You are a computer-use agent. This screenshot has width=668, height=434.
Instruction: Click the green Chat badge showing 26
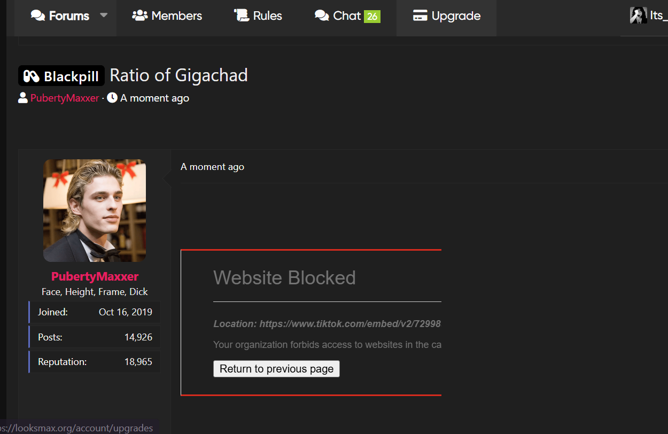tap(372, 17)
